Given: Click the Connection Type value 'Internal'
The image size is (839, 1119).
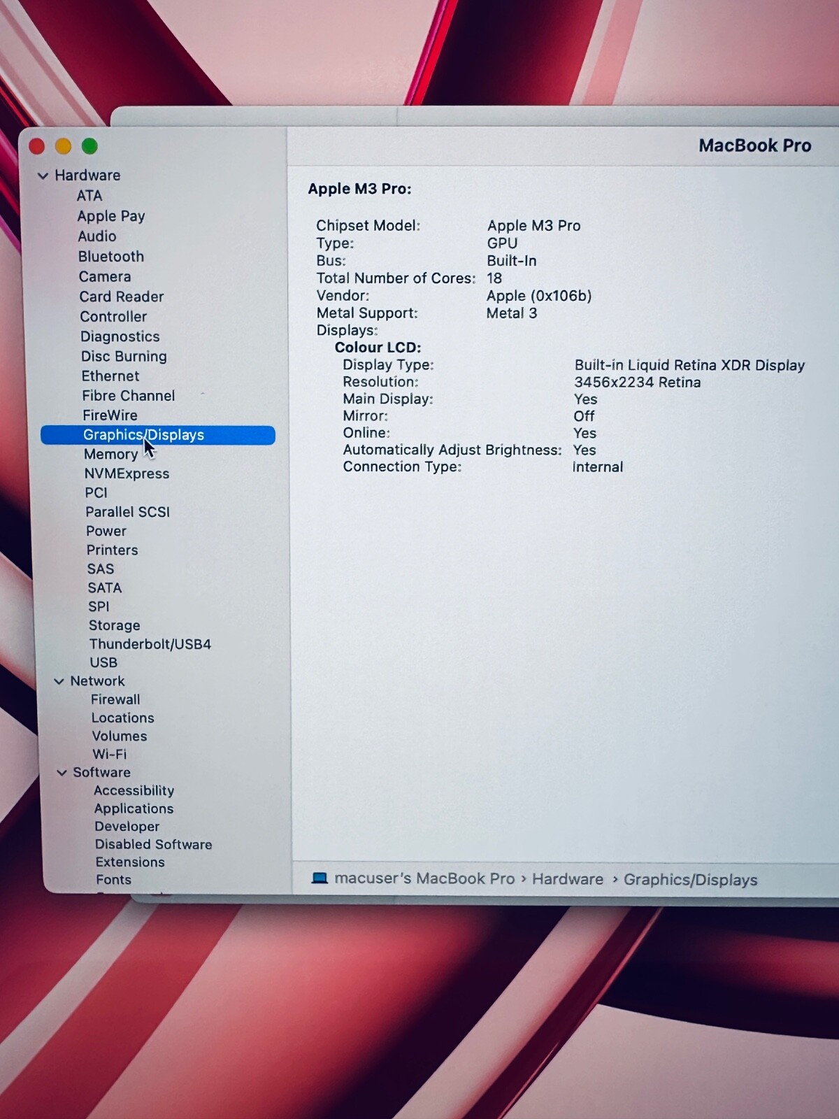Looking at the screenshot, I should coord(598,467).
